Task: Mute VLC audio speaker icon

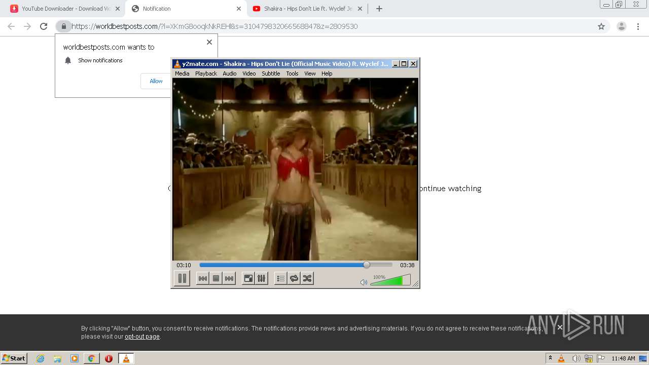Action: (364, 282)
